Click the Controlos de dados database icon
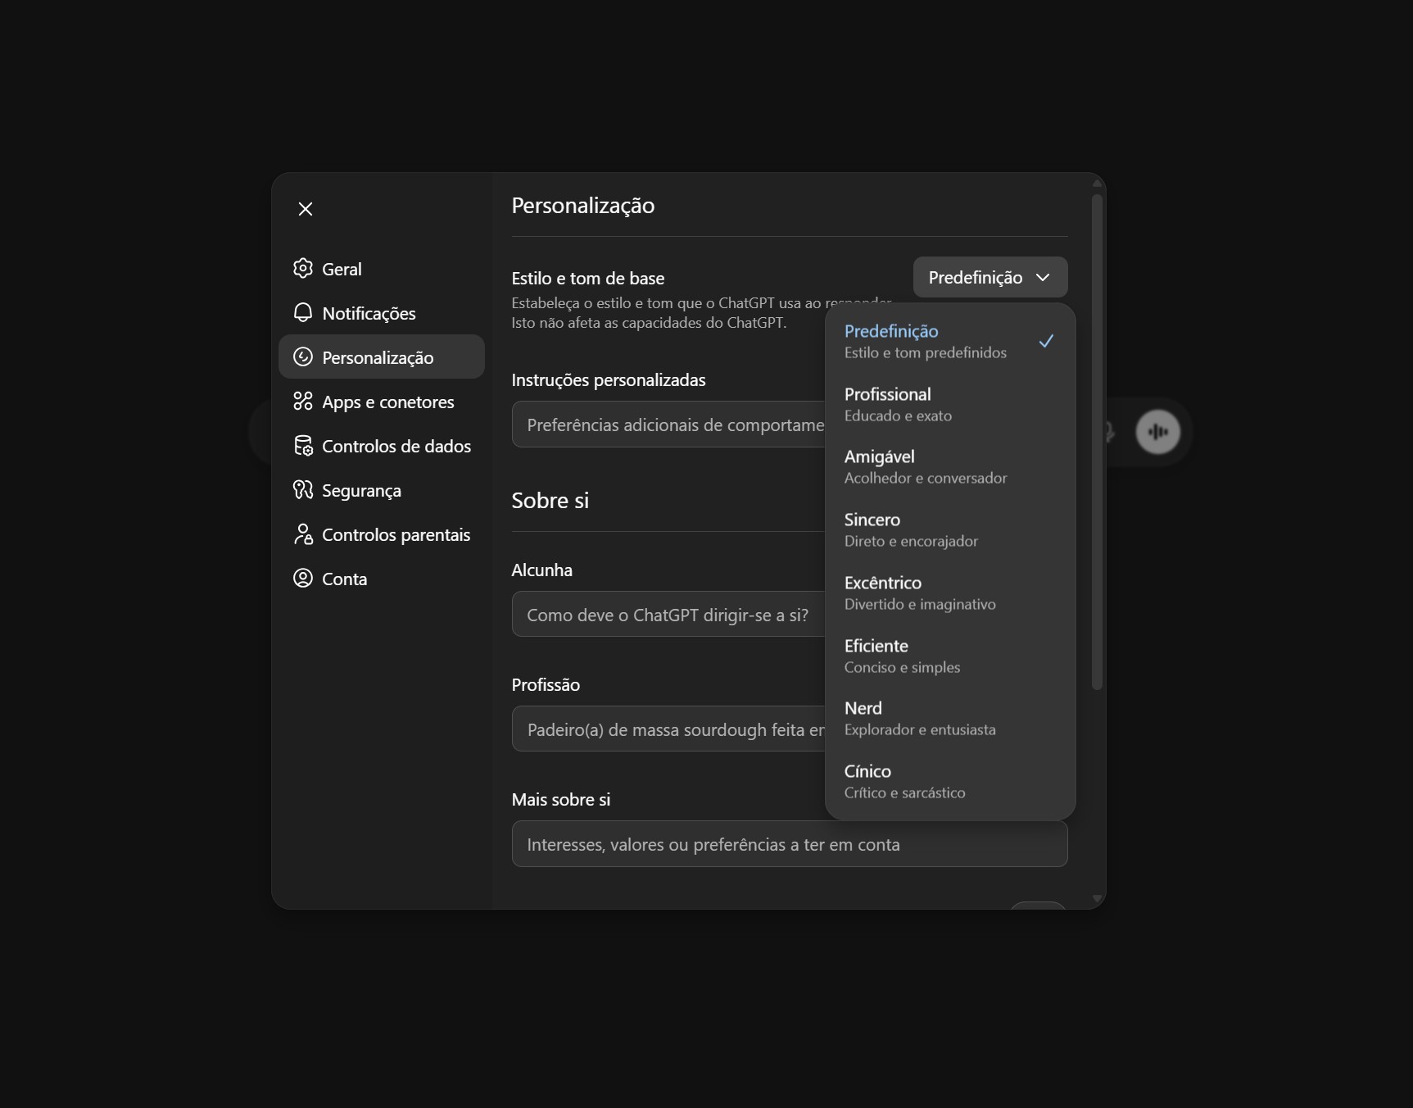The image size is (1413, 1108). tap(303, 446)
